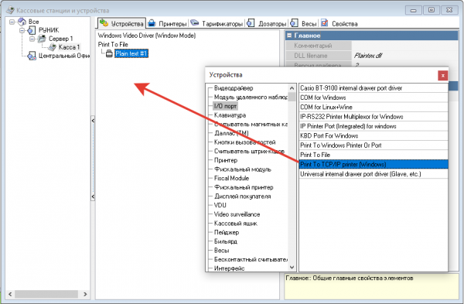Click the РУНИК node icon

click(32, 30)
